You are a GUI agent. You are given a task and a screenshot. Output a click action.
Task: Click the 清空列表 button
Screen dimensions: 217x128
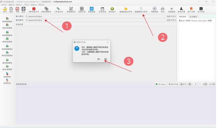click(x=173, y=84)
